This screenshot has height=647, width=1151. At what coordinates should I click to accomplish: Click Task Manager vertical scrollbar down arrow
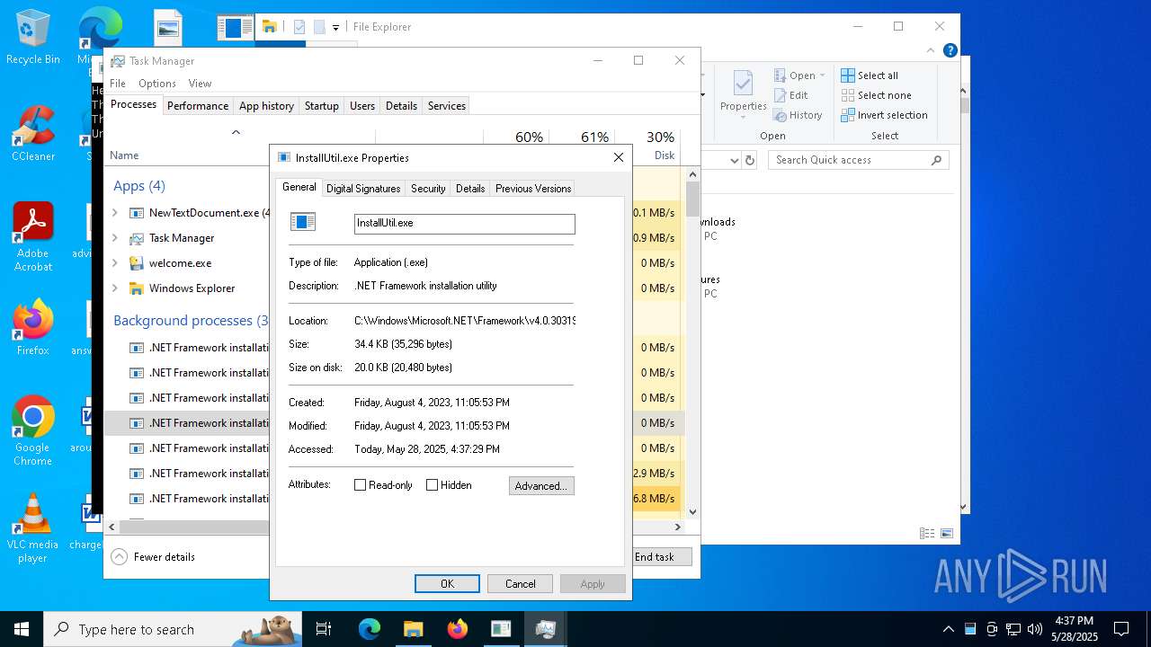coord(692,512)
